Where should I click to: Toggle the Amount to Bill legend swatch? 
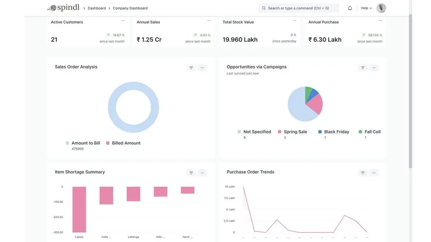click(67, 143)
